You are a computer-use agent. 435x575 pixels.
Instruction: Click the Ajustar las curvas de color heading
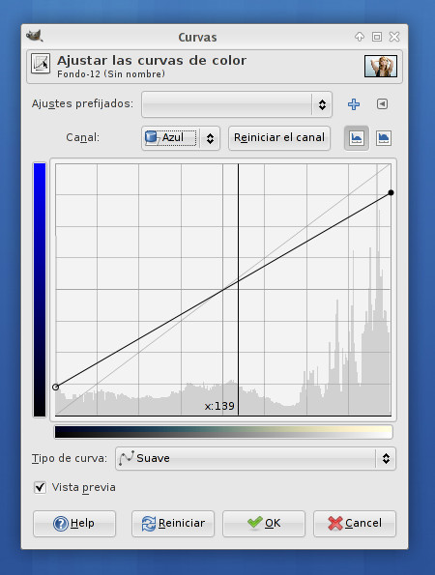click(x=152, y=61)
